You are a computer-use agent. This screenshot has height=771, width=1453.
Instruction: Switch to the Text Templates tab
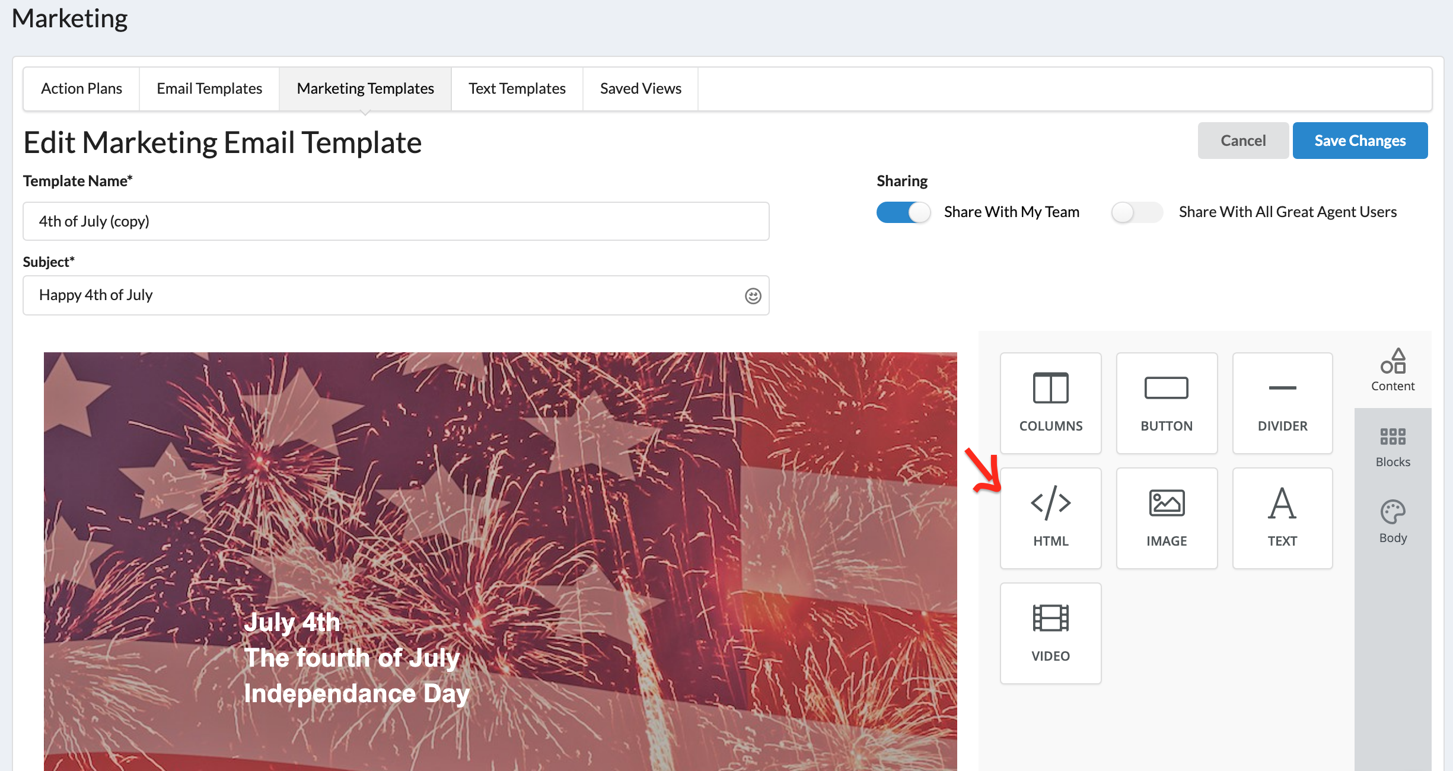pyautogui.click(x=517, y=88)
